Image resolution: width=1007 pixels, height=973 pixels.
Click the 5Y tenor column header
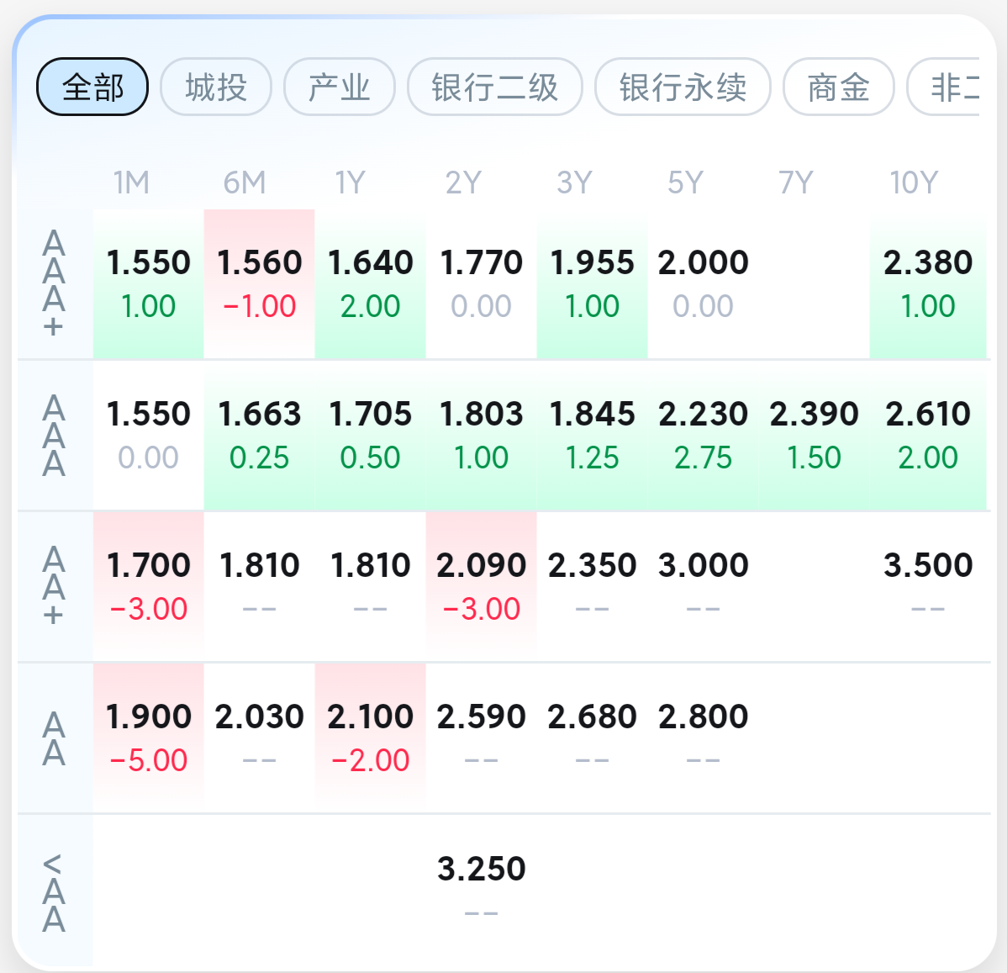pos(685,182)
